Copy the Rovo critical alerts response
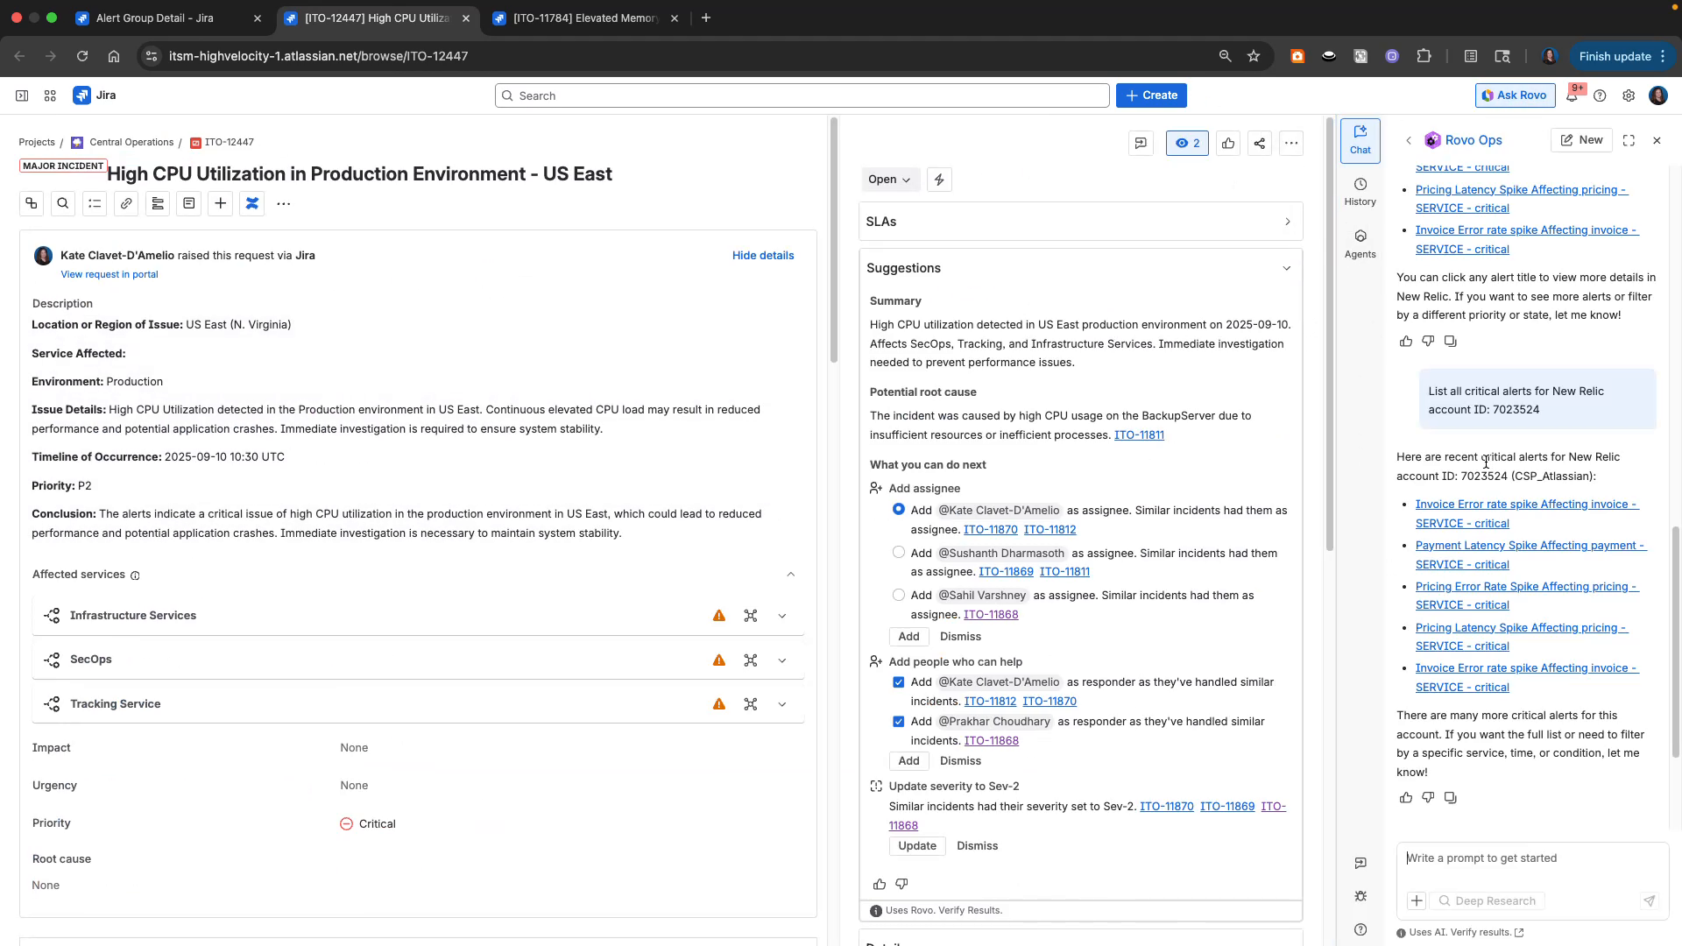 point(1451,798)
